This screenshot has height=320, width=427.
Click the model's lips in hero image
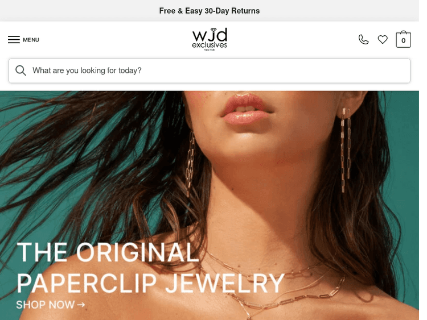click(245, 109)
